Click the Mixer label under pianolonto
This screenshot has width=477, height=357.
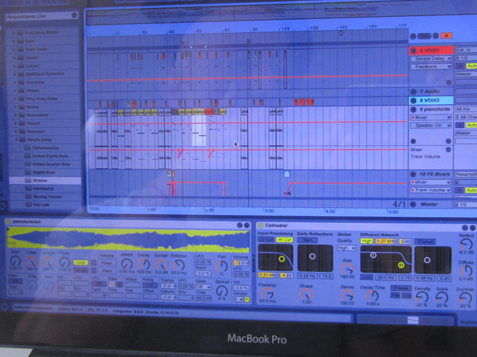[x=416, y=150]
